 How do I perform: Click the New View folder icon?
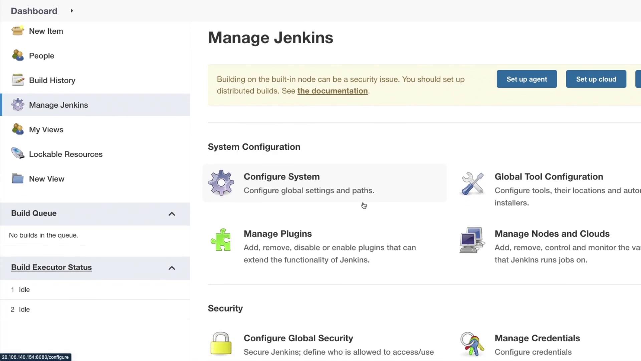click(x=17, y=178)
